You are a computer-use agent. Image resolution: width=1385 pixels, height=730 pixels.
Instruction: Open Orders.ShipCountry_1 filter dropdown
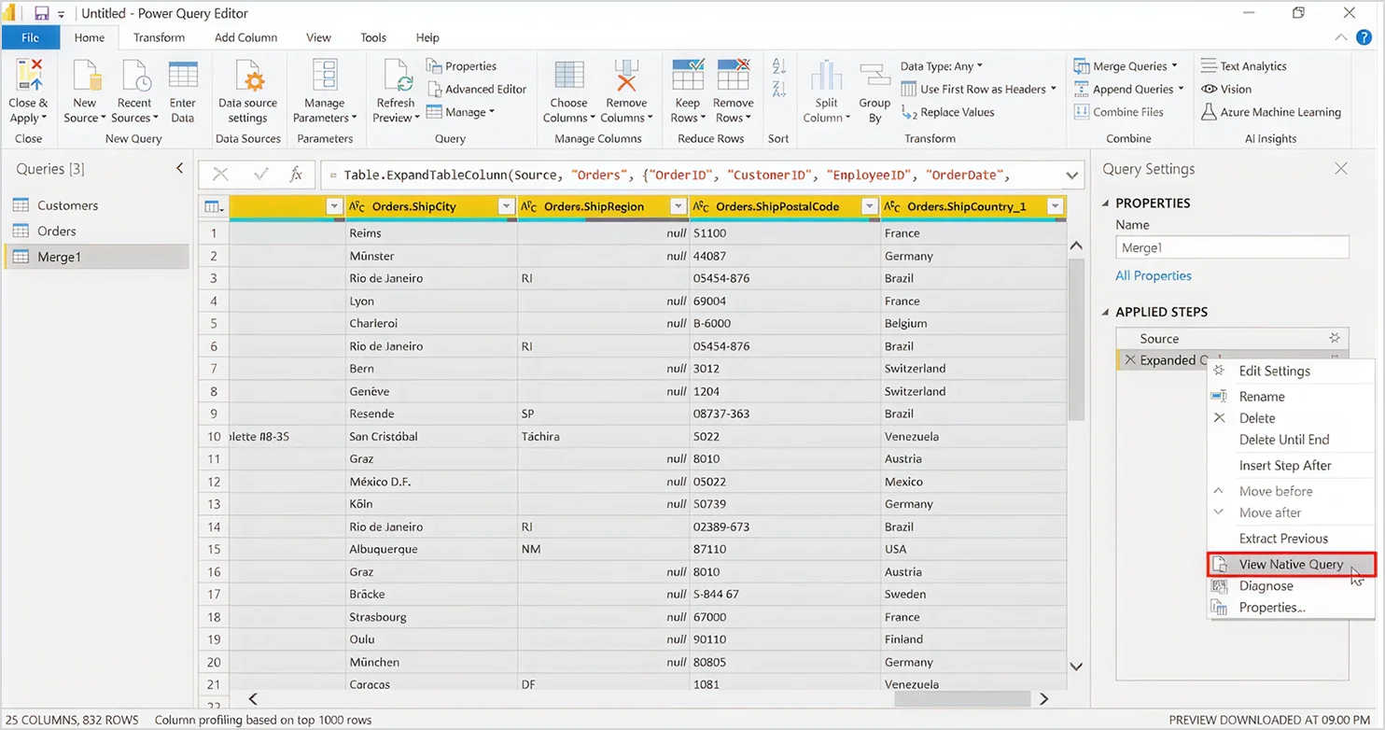1055,206
